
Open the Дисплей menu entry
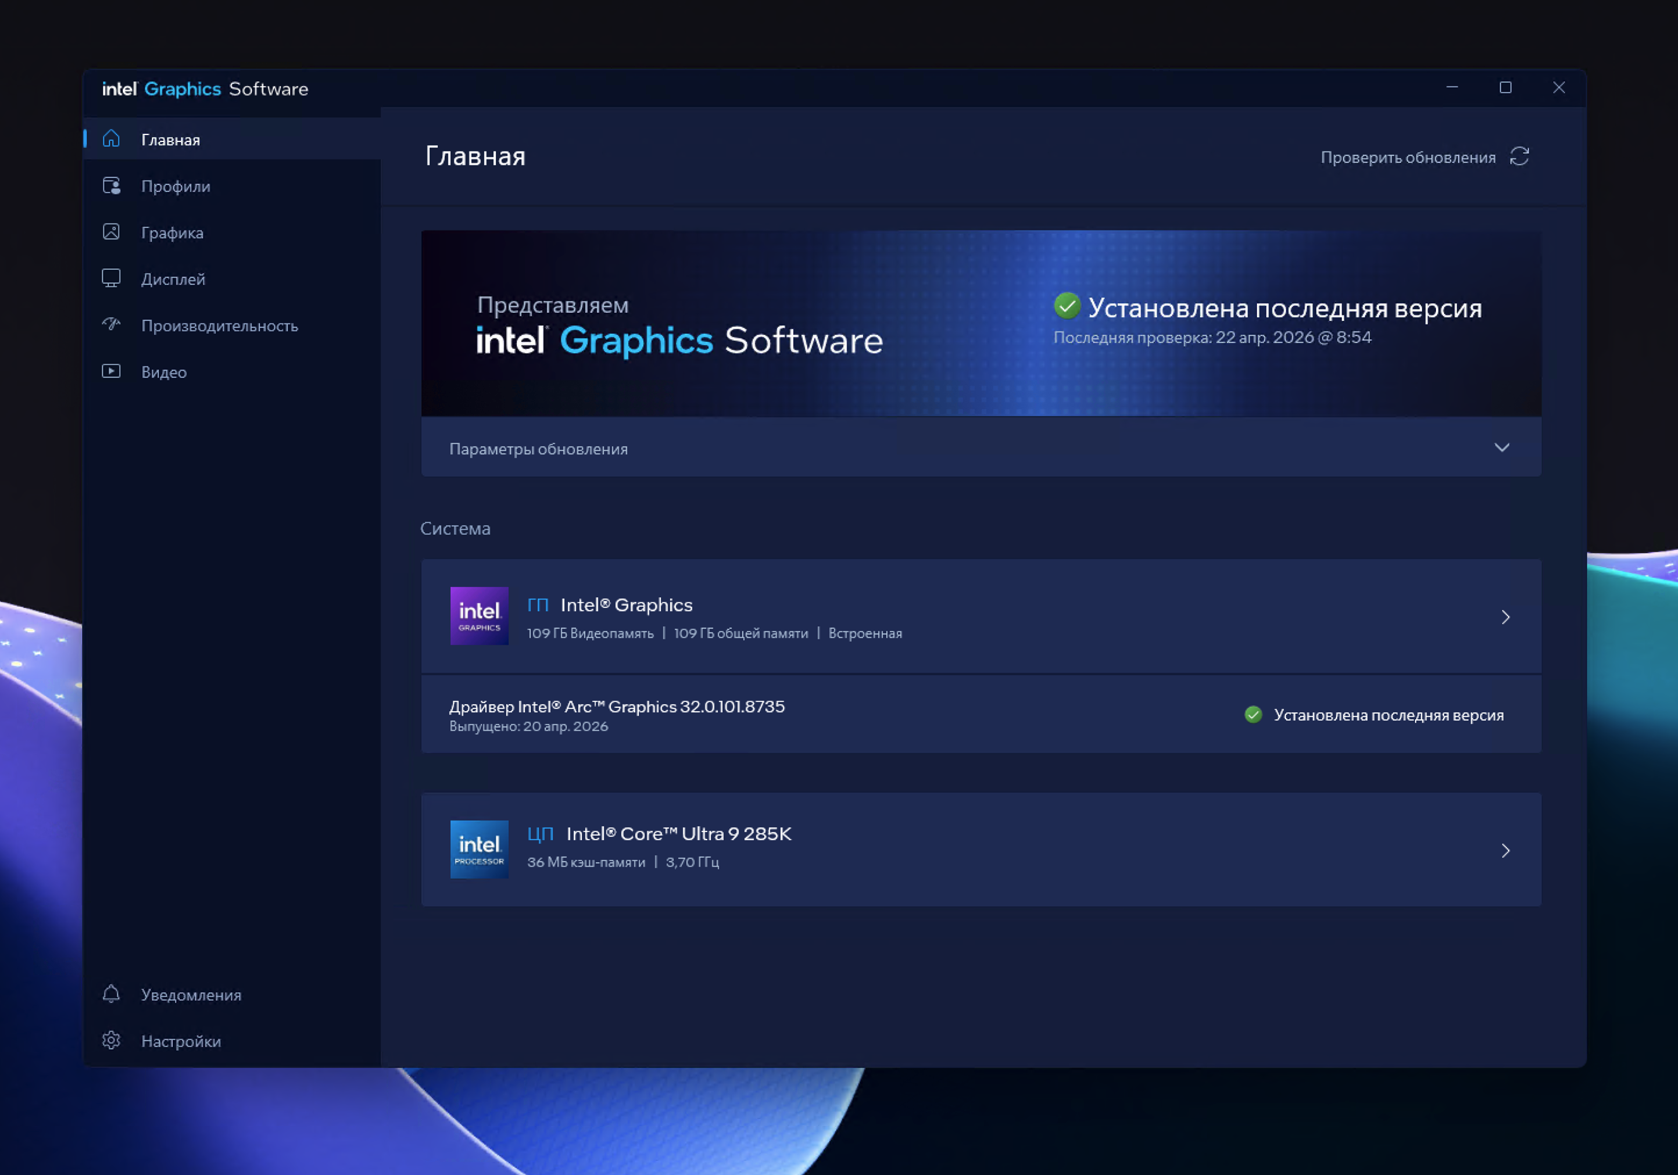point(173,279)
